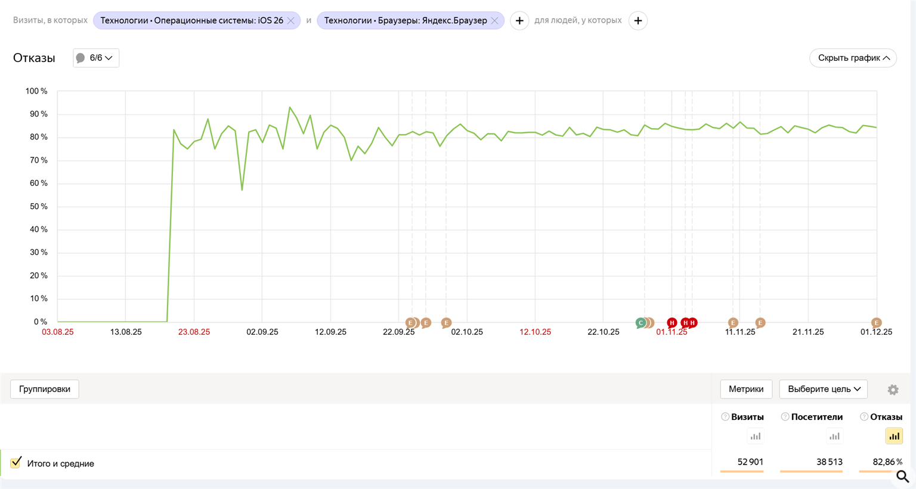
Task: Collapse the chart using 'Скрыть график'
Action: (853, 58)
